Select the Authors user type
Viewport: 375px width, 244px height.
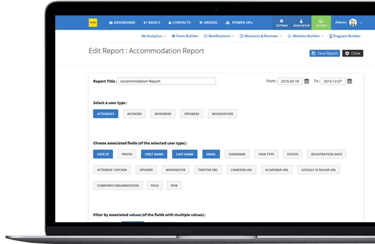(x=134, y=114)
